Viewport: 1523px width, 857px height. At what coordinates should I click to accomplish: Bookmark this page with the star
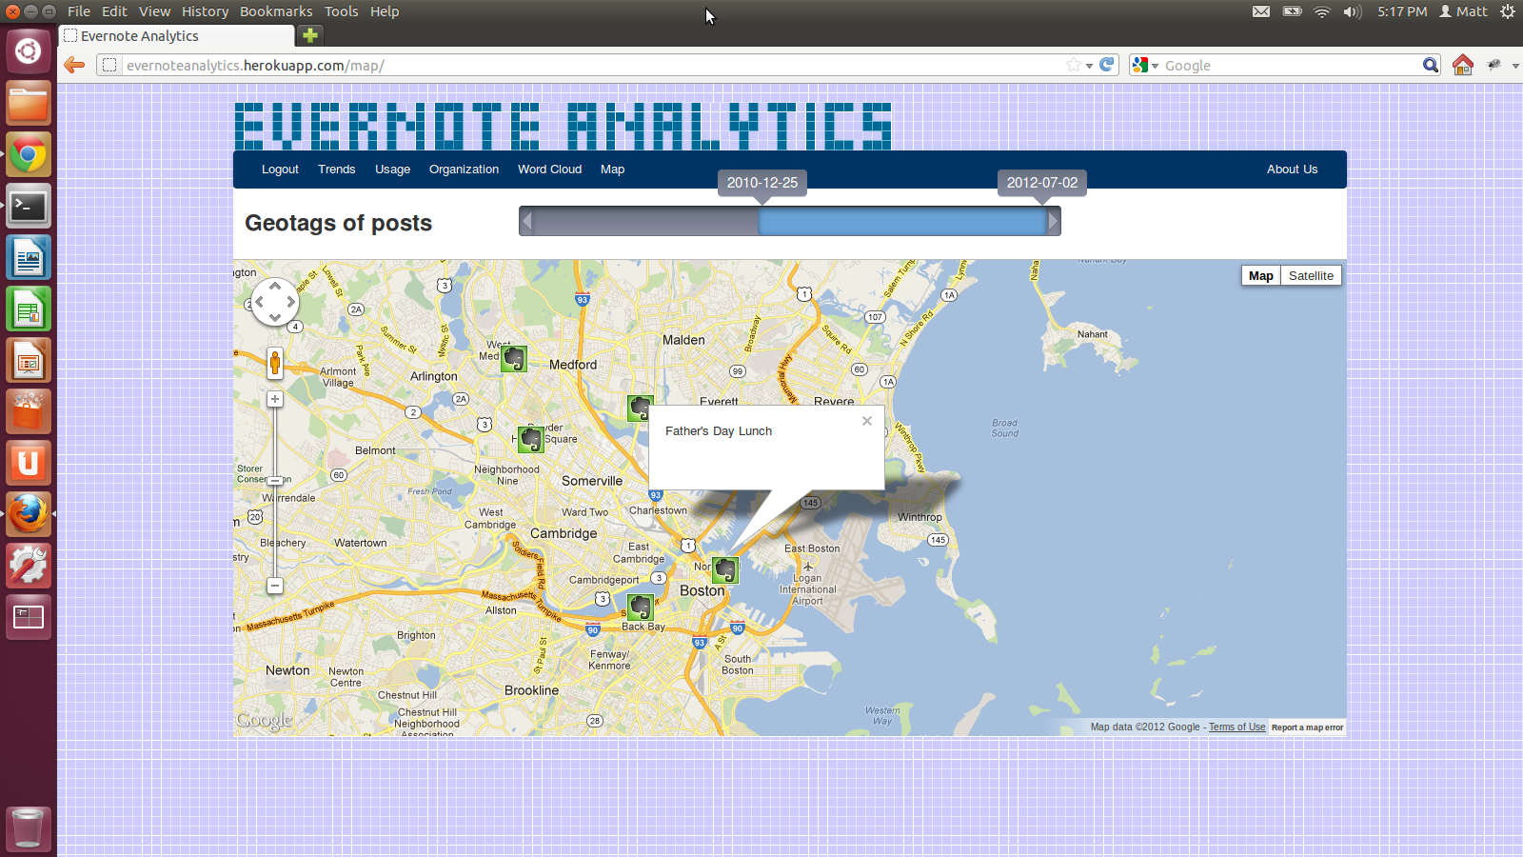point(1074,65)
